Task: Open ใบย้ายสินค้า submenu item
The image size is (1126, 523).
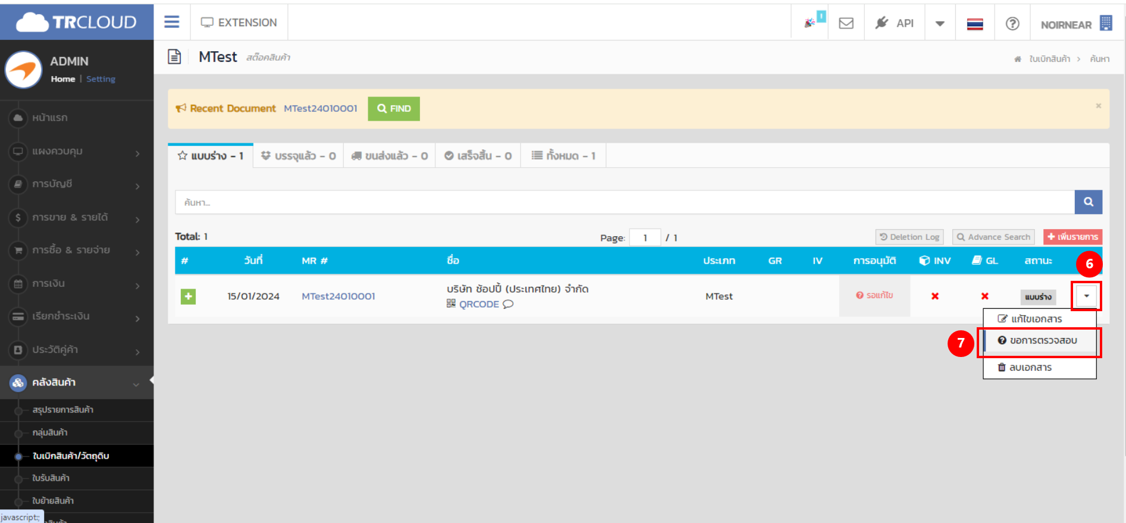Action: [54, 500]
